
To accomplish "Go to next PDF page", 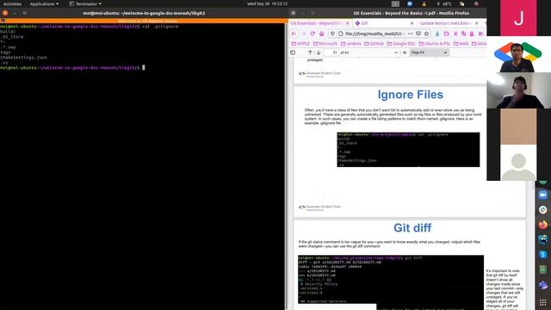I will coord(319,53).
